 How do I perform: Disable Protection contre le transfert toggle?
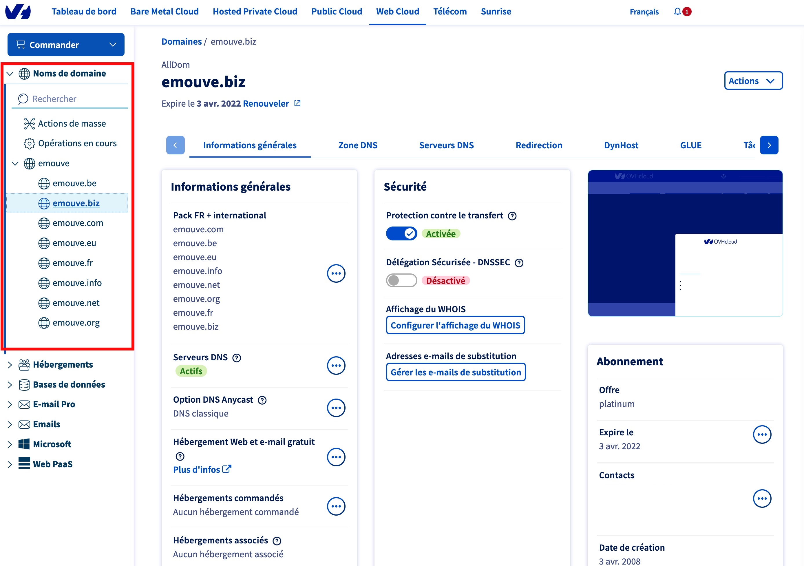click(x=401, y=234)
